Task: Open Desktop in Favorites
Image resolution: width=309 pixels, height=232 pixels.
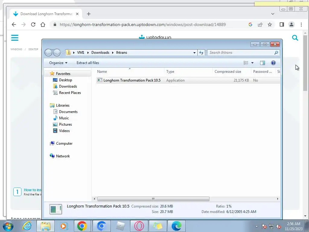Action: tap(65, 80)
